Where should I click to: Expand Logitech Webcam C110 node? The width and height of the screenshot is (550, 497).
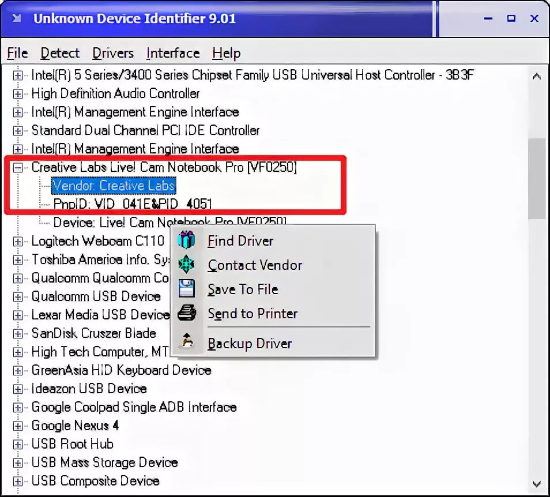(x=18, y=242)
